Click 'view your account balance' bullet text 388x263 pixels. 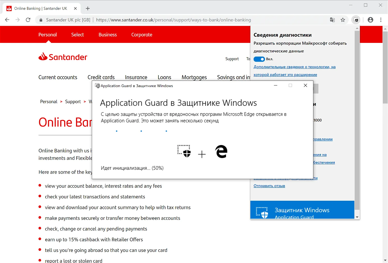103,186
